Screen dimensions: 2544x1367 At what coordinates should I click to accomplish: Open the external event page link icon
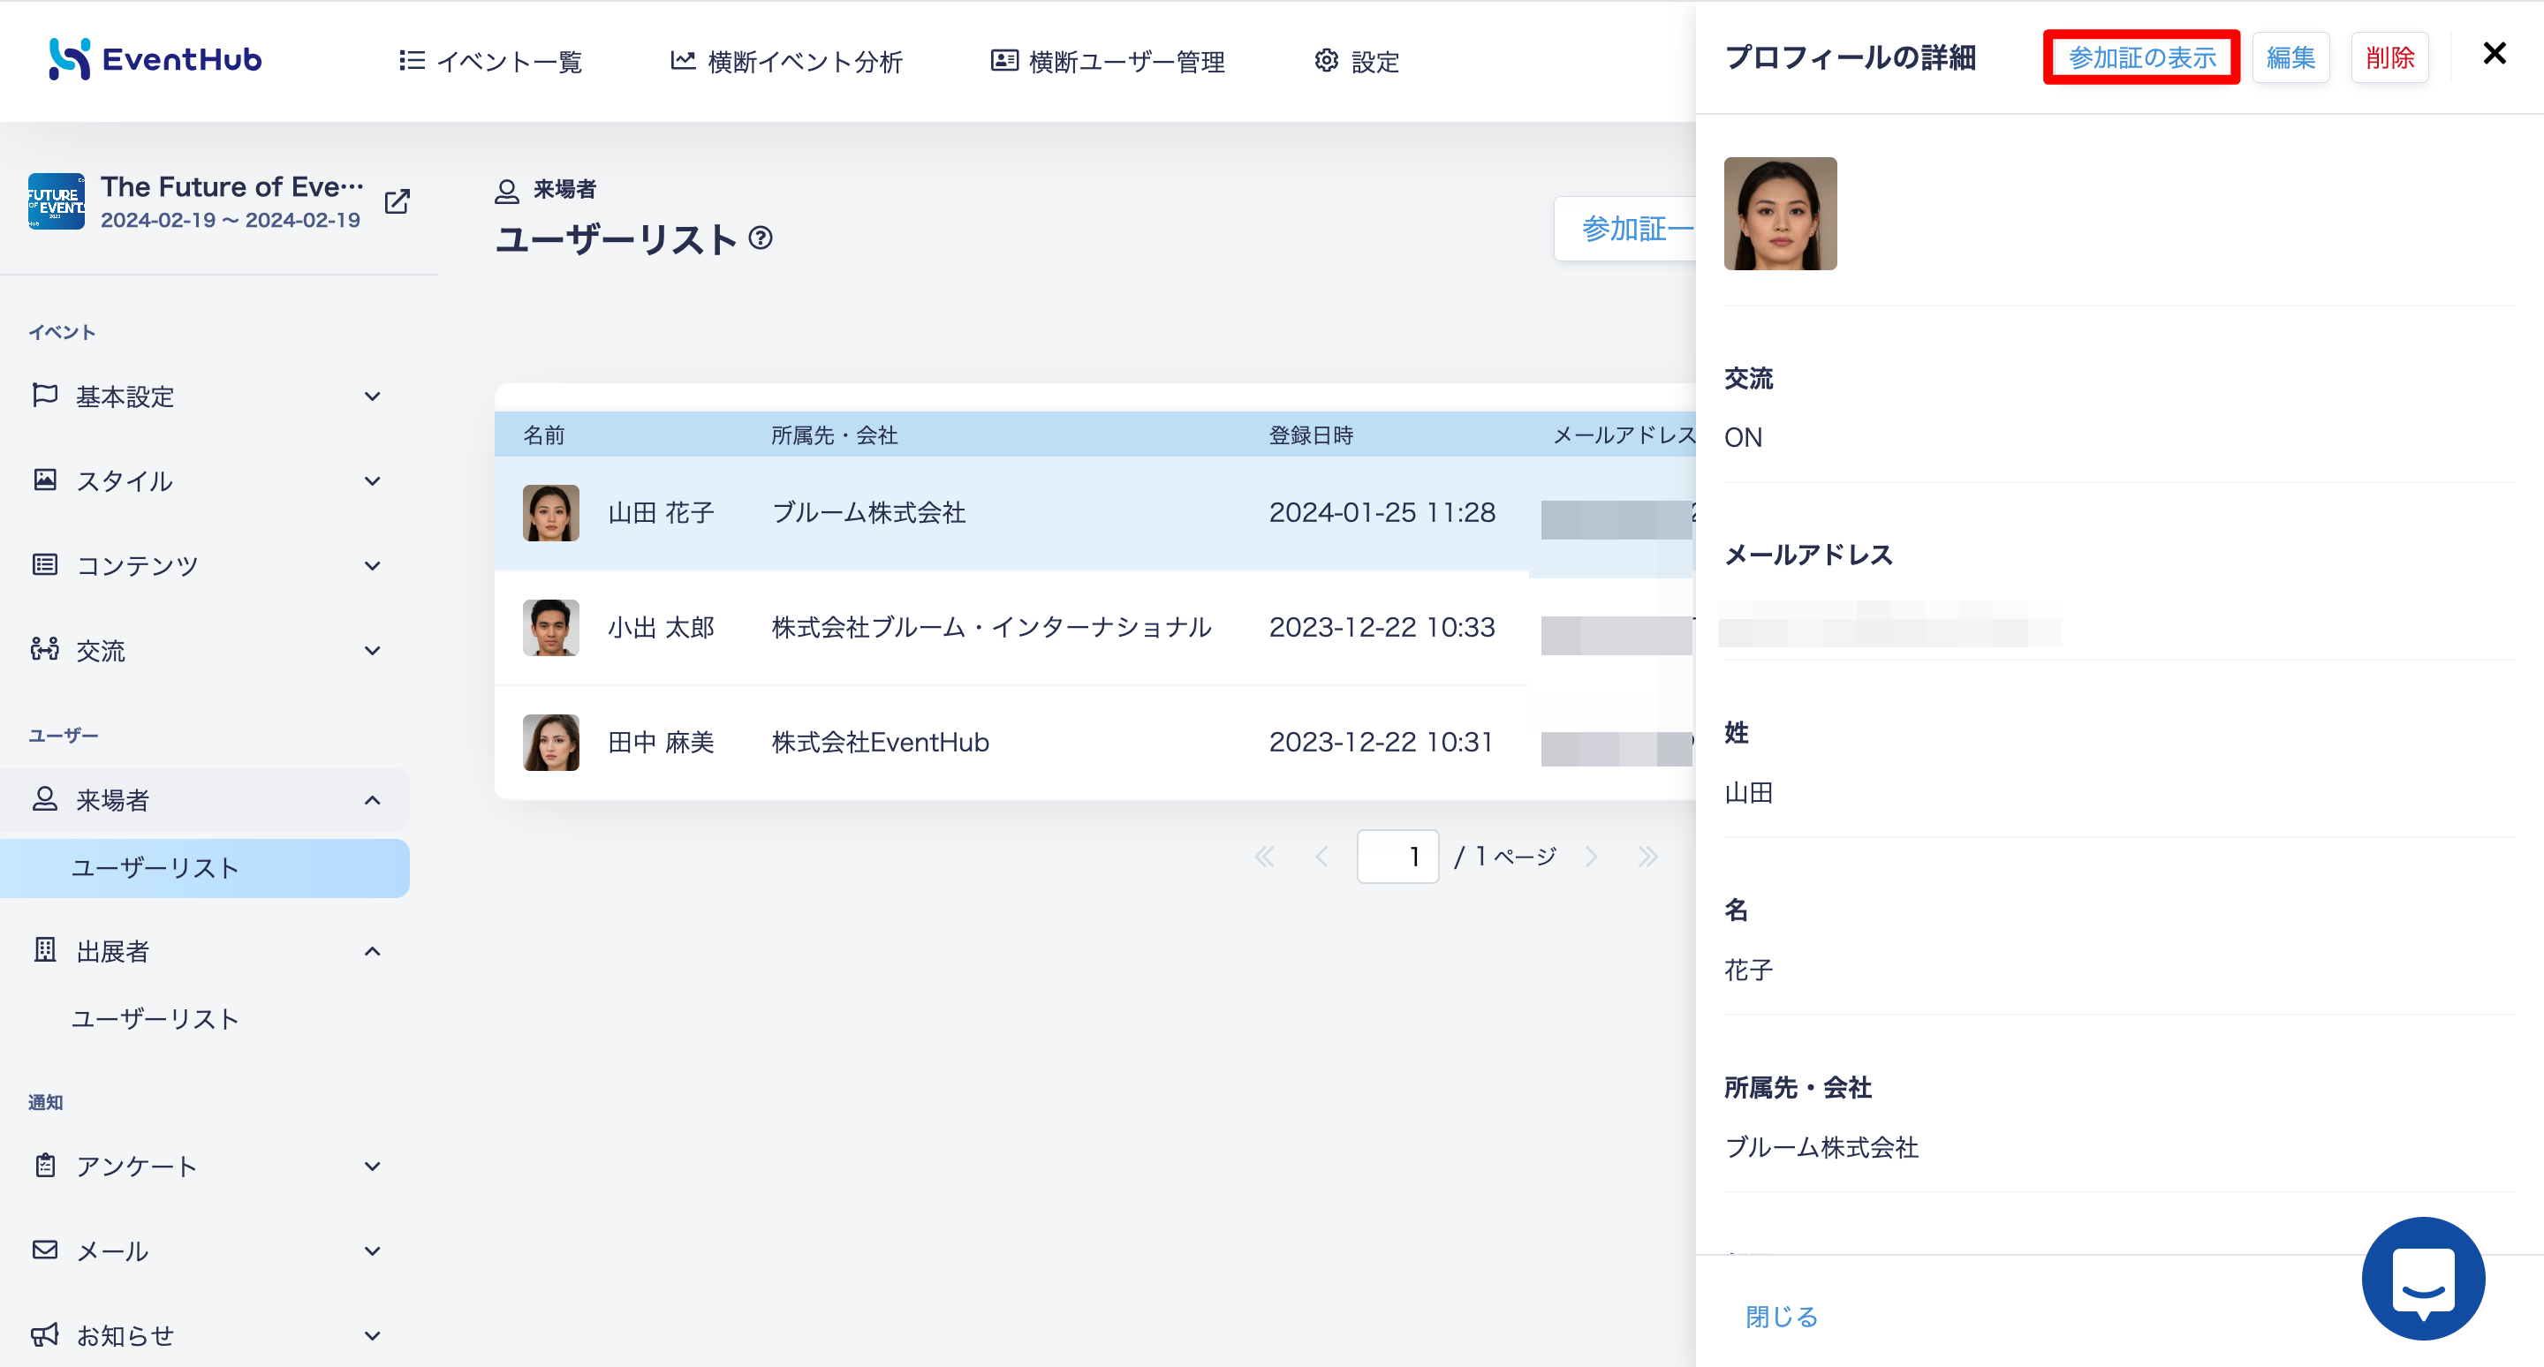pos(397,201)
